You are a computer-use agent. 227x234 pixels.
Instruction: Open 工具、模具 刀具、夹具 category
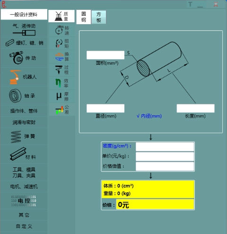[24, 173]
